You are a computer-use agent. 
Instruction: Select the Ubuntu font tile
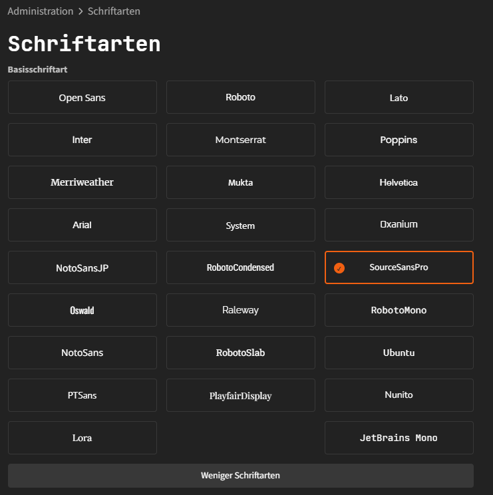[399, 353]
